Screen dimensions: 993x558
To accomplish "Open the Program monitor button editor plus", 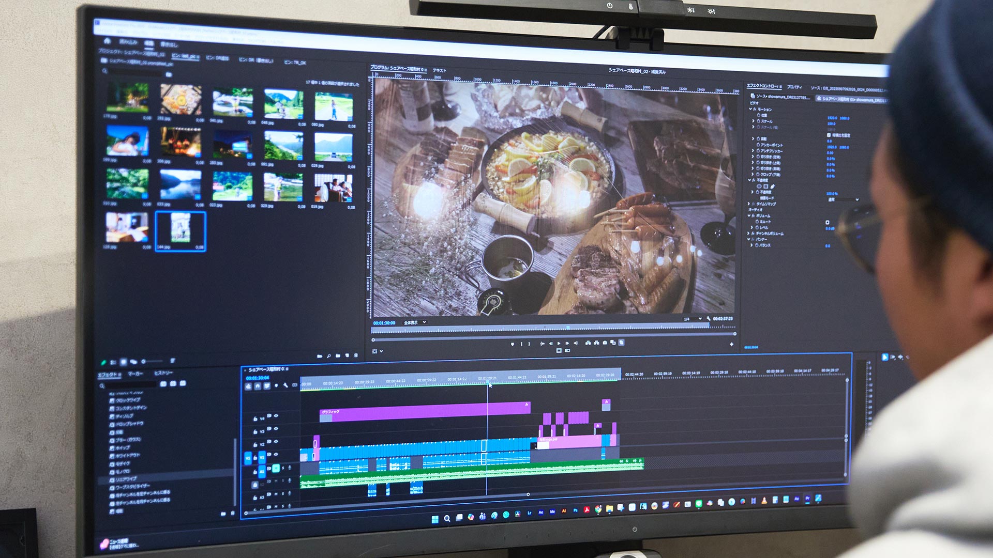I will pyautogui.click(x=731, y=344).
